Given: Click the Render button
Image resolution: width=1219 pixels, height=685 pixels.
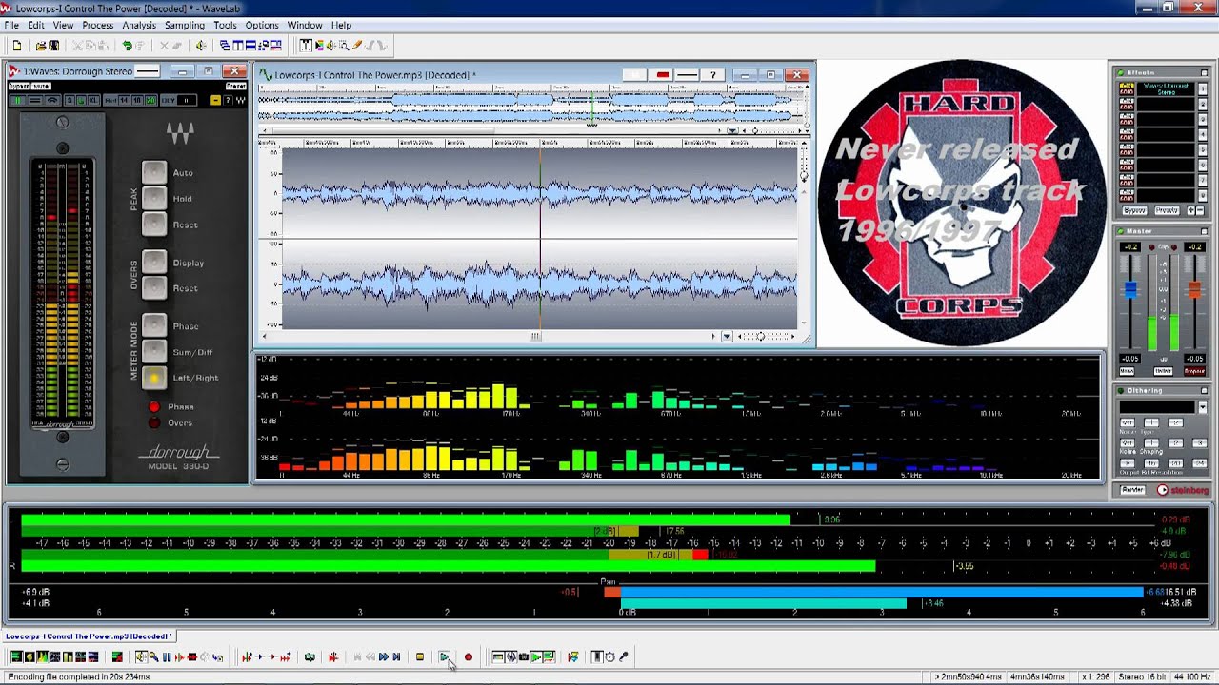Looking at the screenshot, I should 1132,490.
